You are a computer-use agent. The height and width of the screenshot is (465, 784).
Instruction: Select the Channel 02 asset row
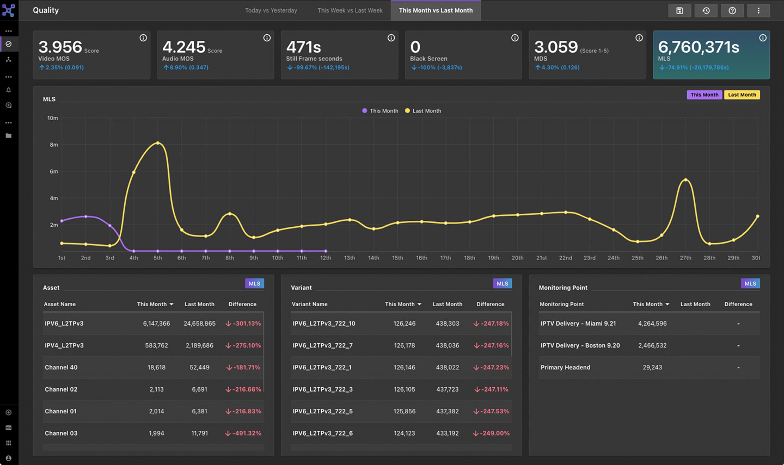[x=153, y=389]
